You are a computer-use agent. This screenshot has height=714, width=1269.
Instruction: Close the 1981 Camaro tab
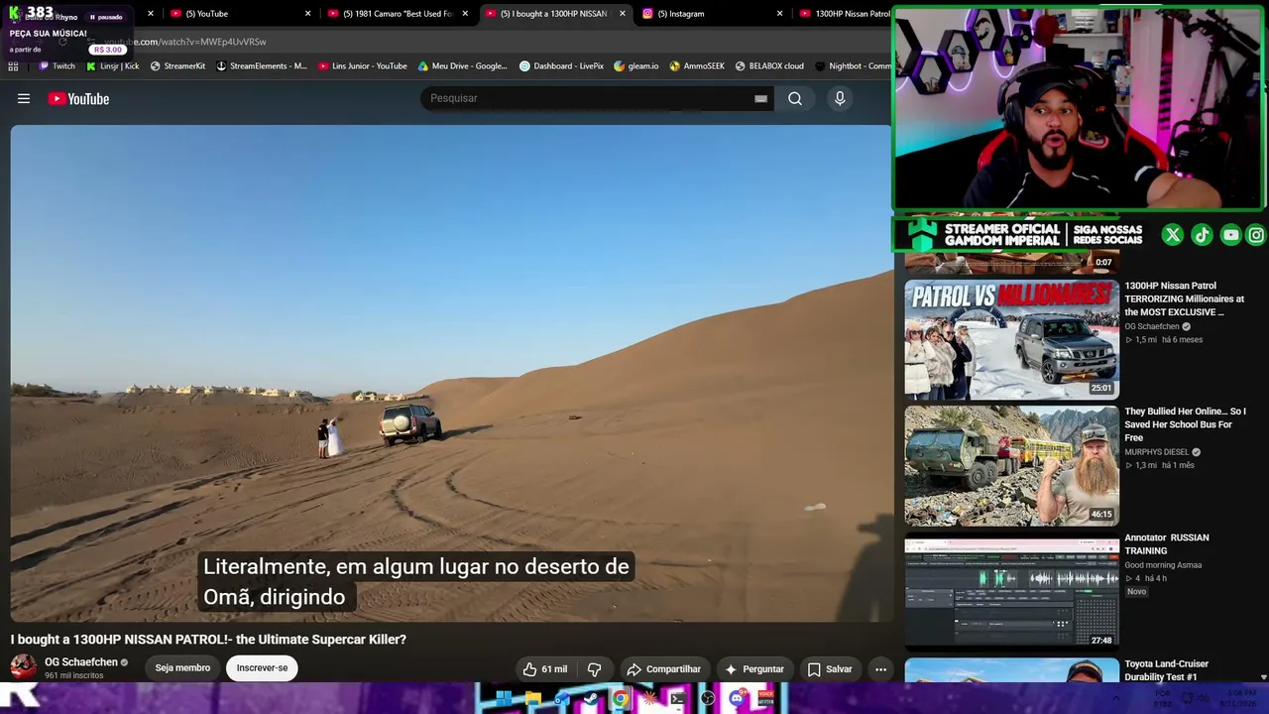(x=465, y=14)
